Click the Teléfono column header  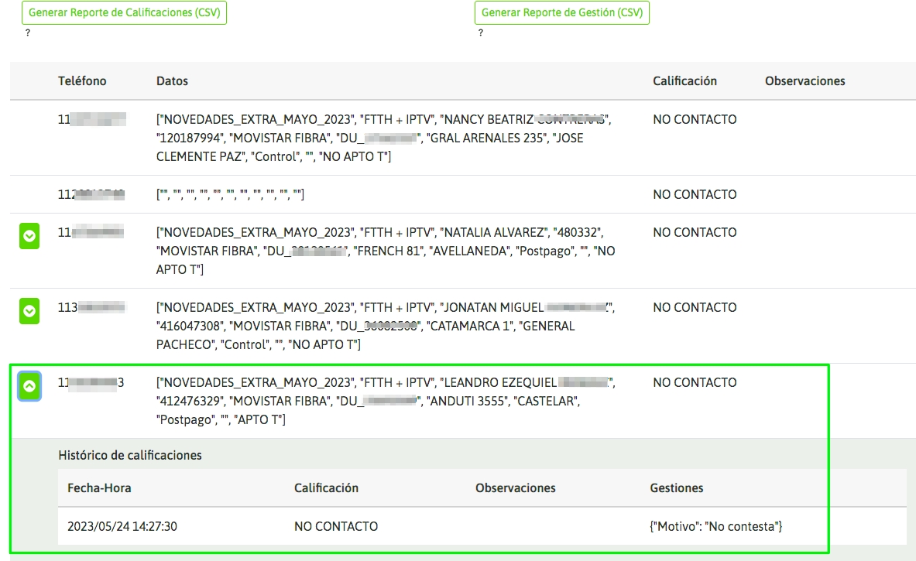click(82, 81)
